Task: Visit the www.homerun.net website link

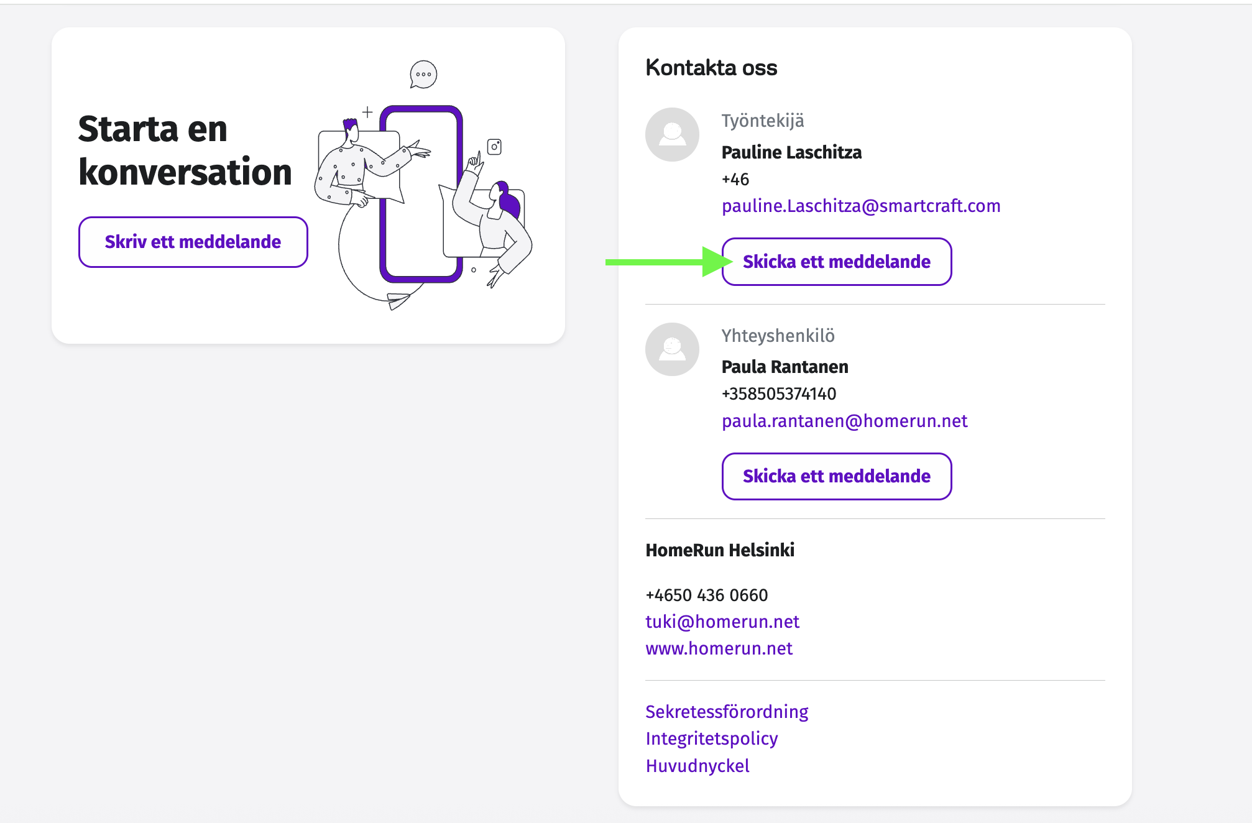Action: (719, 648)
